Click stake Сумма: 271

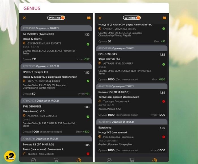pos(29,59)
